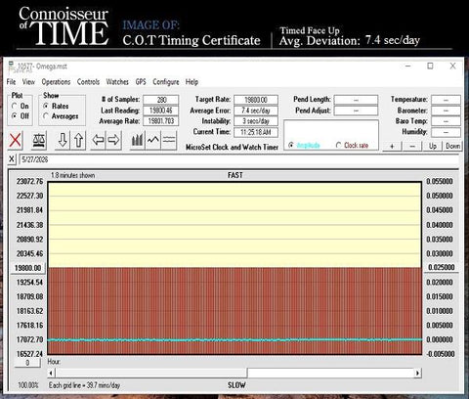469x399 pixels.
Task: Click the scrollbar right arrow
Action: (418, 373)
